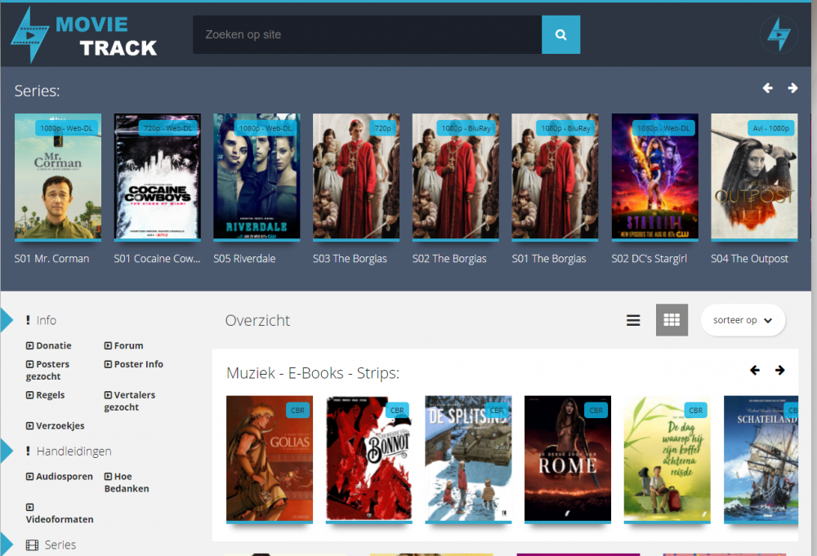Switch the overview to grid view

[672, 320]
